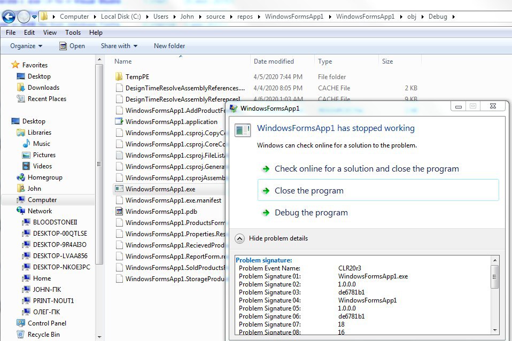
Task: Expand the arrow after Users in breadcrumb
Action: [x=174, y=17]
